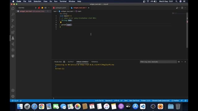Split the editor to the right
Image resolution: width=198 pixels, height=111 pixels.
[x=182, y=8]
